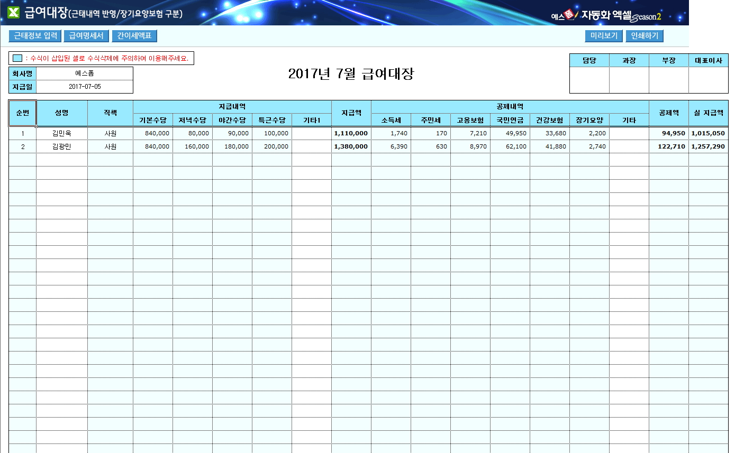Screen dimensions: 735x453
Task: Select the 공제액 value 122,710
Action: pos(669,146)
